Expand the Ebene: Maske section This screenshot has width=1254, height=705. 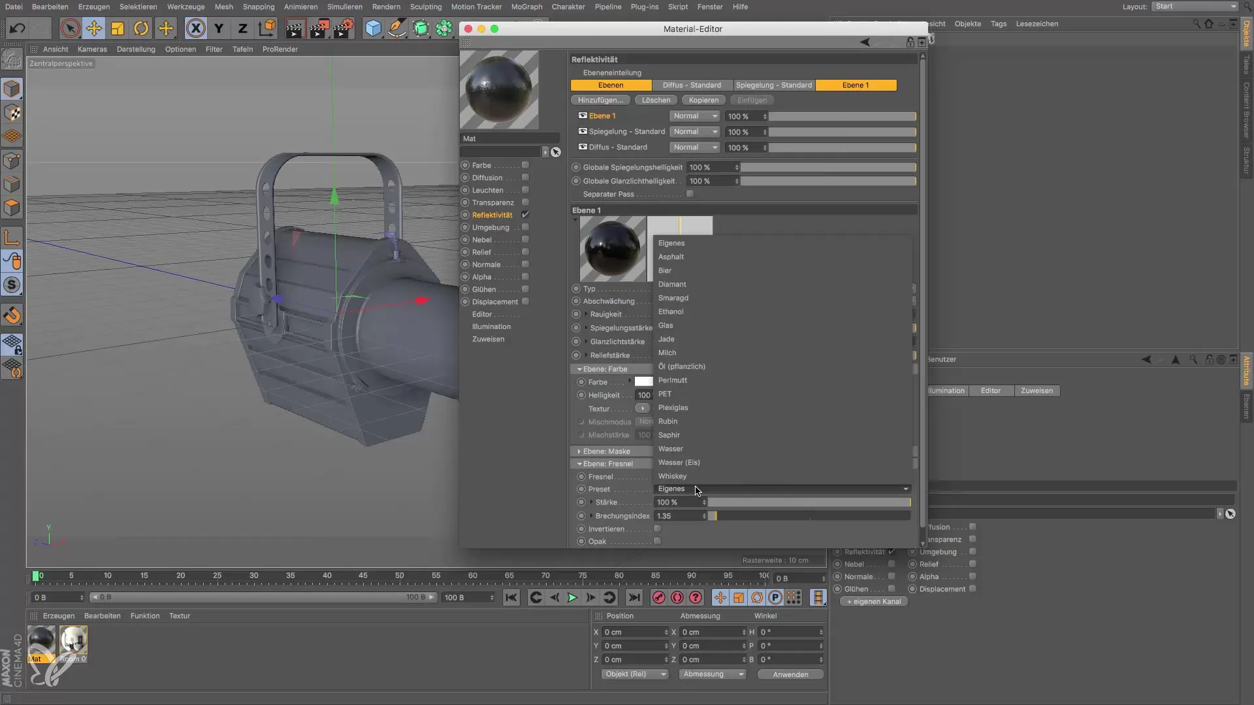coord(579,452)
